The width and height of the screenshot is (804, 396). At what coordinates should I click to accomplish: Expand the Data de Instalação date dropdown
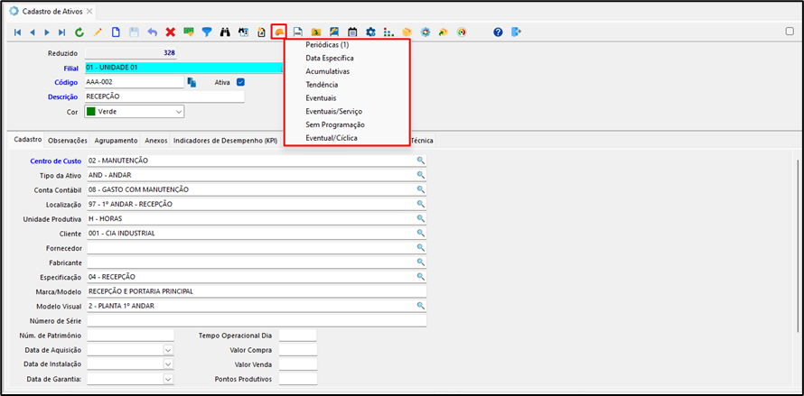(x=168, y=364)
